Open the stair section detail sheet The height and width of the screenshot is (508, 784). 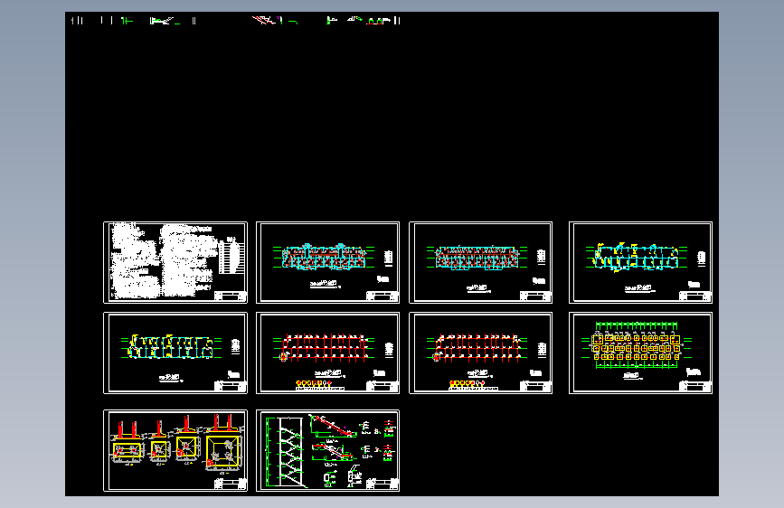coord(327,450)
